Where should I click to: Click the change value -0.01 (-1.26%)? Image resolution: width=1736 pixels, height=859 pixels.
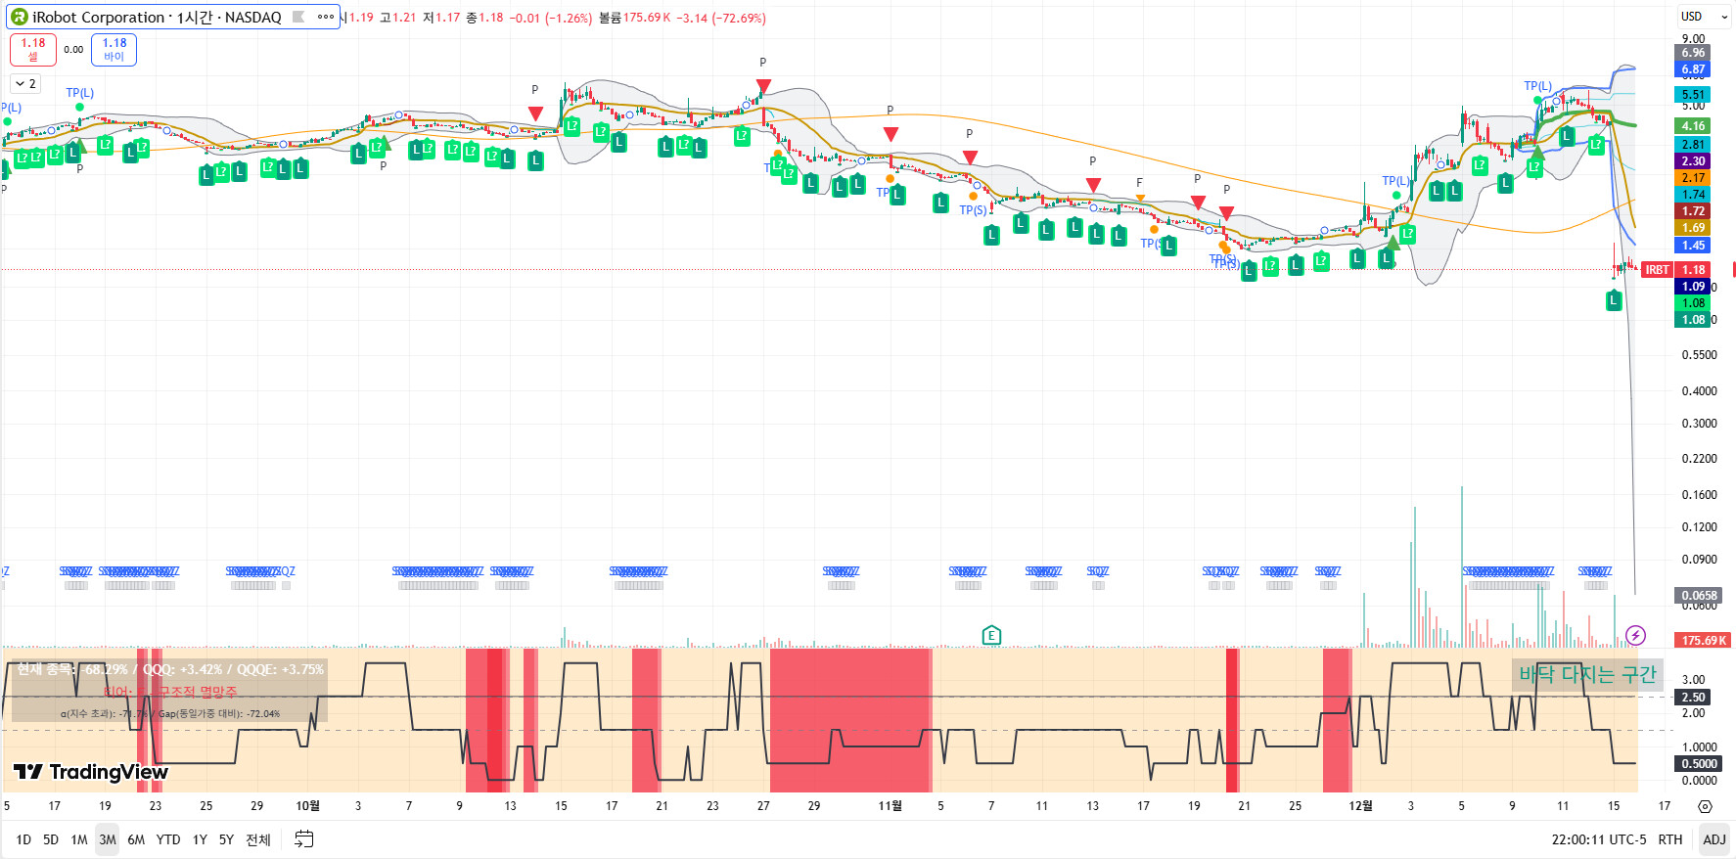pos(550,18)
